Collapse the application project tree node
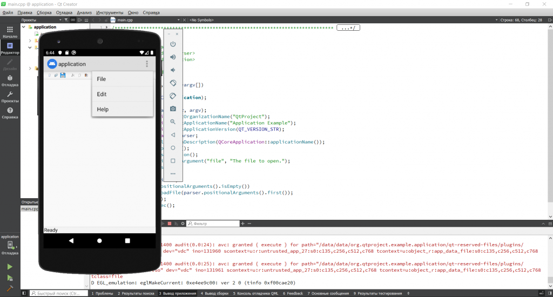This screenshot has width=553, height=297. [x=24, y=27]
